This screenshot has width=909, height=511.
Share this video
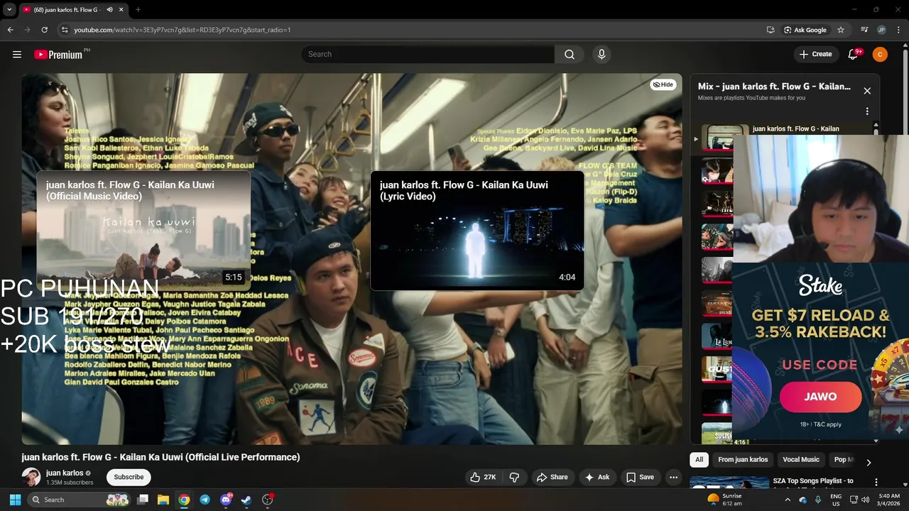(x=552, y=477)
